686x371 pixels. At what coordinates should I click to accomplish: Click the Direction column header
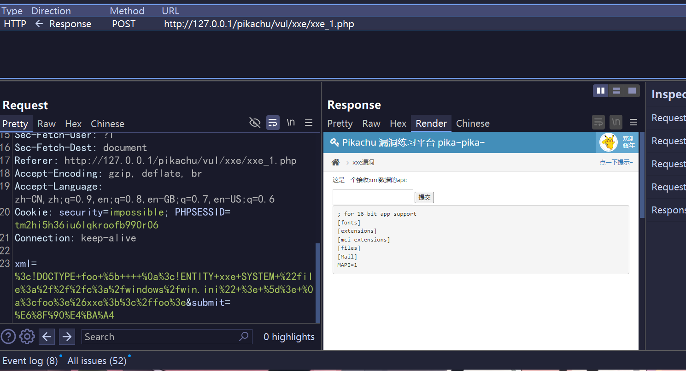[51, 11]
